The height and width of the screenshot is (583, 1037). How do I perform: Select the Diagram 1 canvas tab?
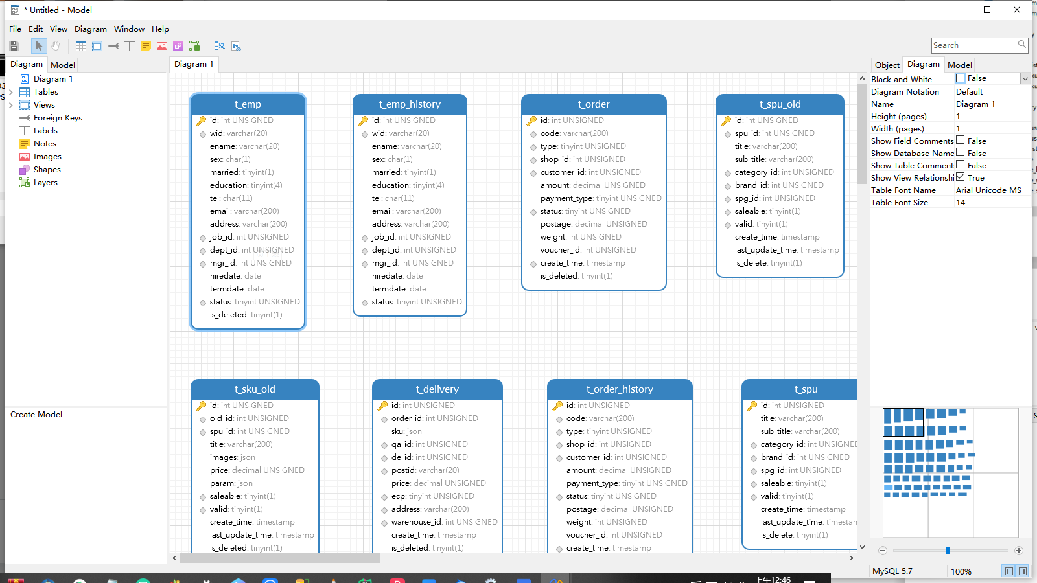(194, 64)
